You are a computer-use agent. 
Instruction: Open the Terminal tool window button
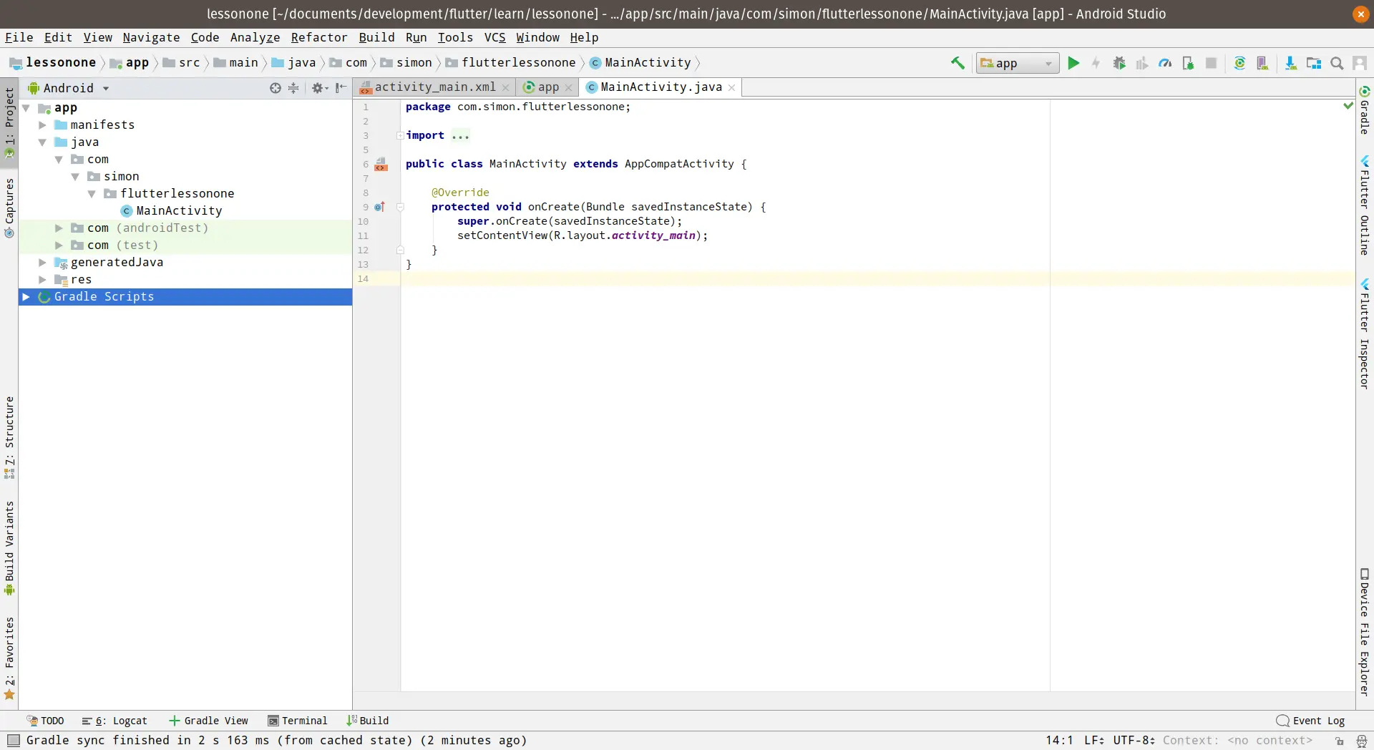pyautogui.click(x=298, y=721)
